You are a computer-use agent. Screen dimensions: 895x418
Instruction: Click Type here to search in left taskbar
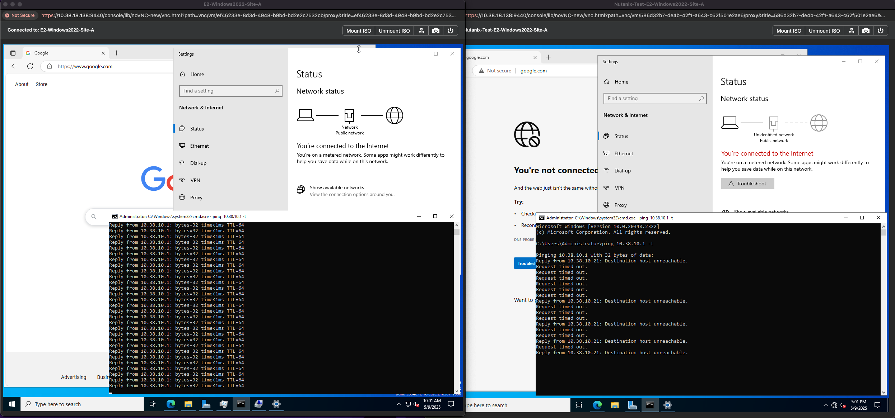tap(82, 404)
